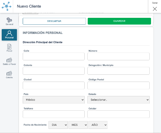161x133 pixels.
Task: Click the app logo in header
Action: coord(7,6)
